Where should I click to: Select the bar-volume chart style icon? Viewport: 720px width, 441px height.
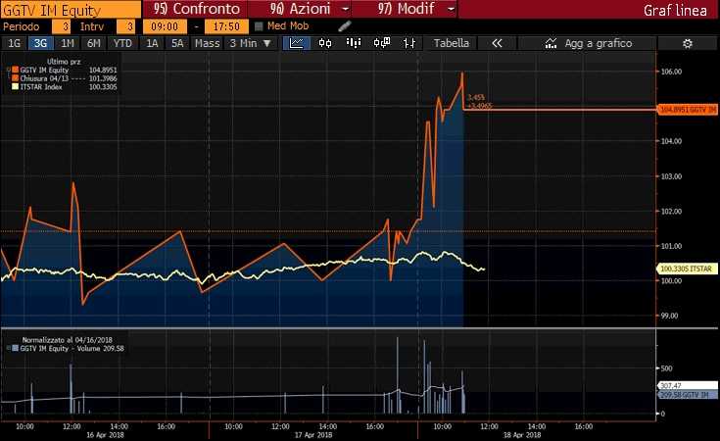pos(353,43)
